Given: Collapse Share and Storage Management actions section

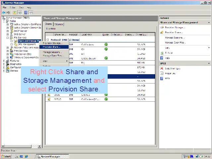Looking at the screenshot, I should coord(209,23).
